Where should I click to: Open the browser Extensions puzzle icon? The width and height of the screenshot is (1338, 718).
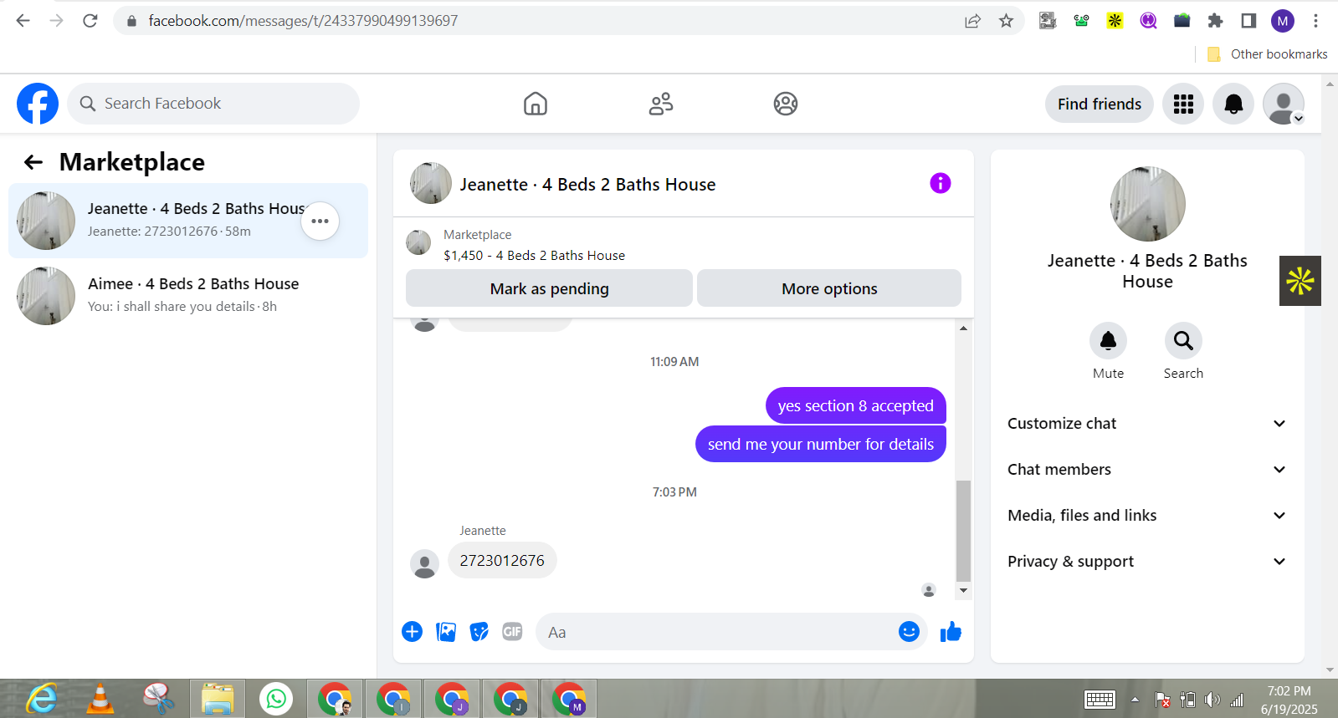(x=1215, y=21)
